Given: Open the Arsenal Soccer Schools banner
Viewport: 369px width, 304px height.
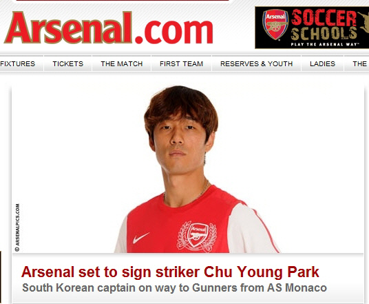Looking at the screenshot, I should [x=312, y=28].
